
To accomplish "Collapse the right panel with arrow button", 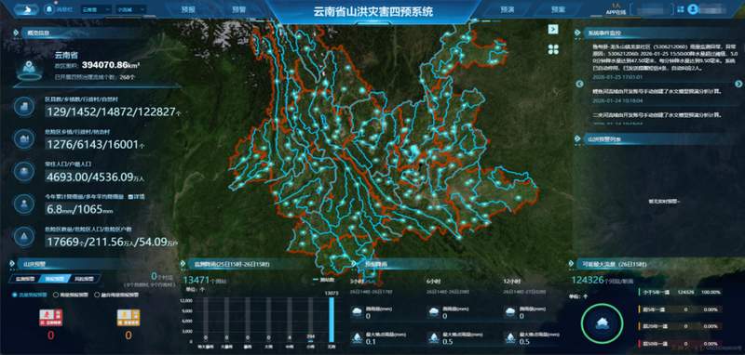I will point(552,30).
